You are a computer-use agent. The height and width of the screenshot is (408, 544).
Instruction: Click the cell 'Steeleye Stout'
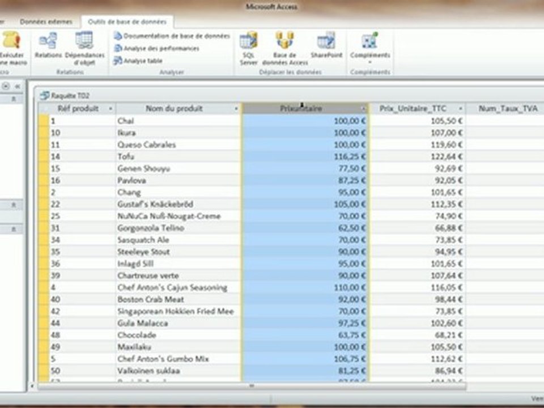click(x=178, y=252)
